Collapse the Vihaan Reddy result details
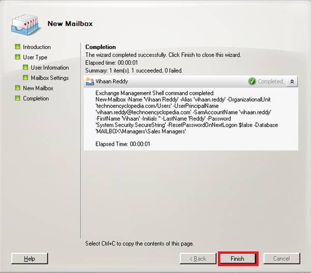The width and height of the screenshot is (311, 273). pyautogui.click(x=292, y=81)
